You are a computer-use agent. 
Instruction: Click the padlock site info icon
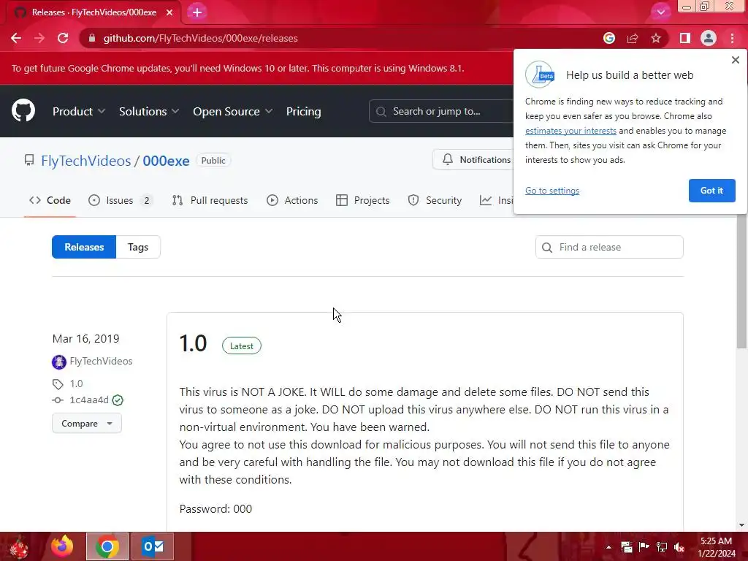click(92, 38)
